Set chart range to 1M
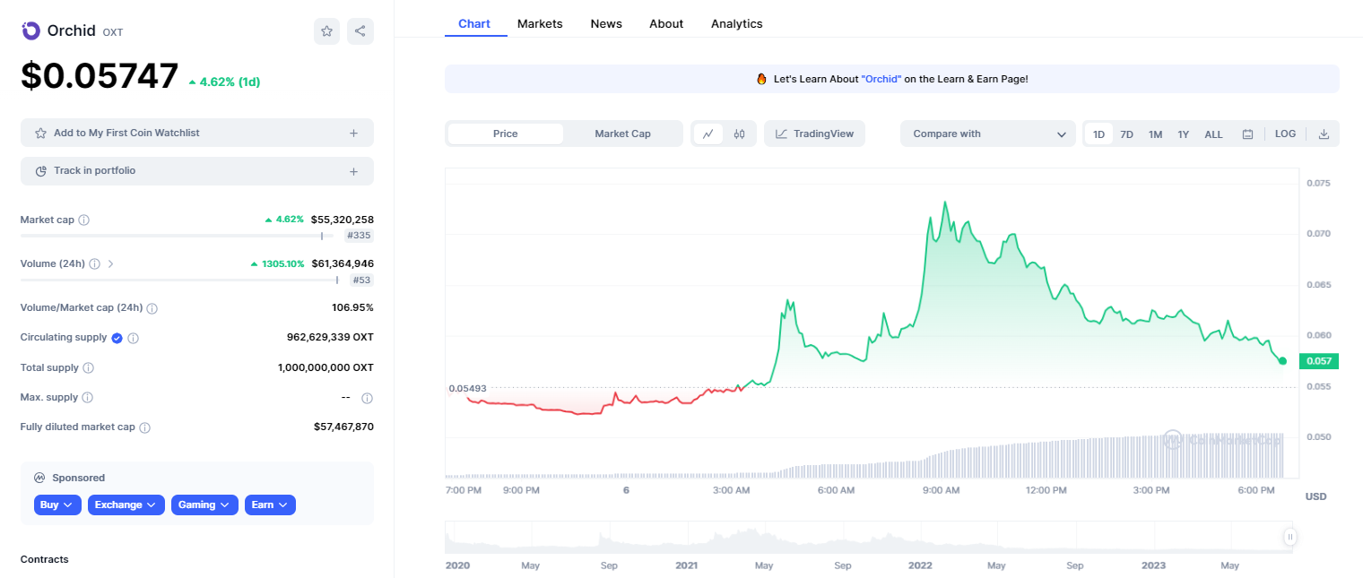 1156,134
